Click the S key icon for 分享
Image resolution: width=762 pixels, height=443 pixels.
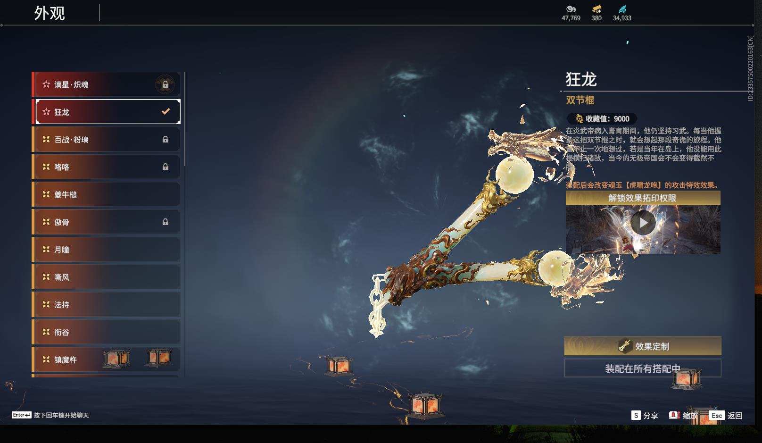pyautogui.click(x=636, y=415)
